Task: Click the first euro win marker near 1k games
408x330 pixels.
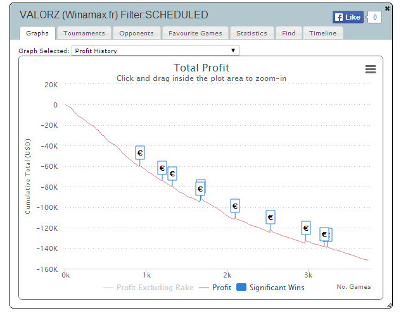Action: pyautogui.click(x=140, y=152)
